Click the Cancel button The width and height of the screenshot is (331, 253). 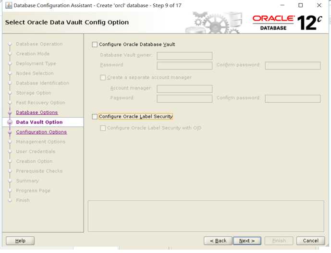(x=310, y=241)
